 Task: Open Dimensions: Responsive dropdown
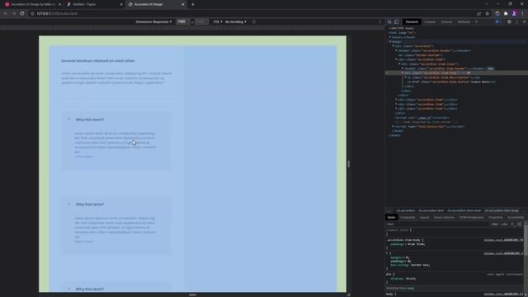(153, 21)
